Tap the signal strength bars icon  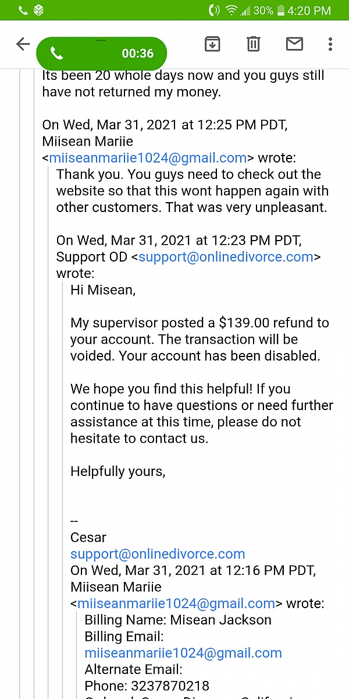click(246, 10)
